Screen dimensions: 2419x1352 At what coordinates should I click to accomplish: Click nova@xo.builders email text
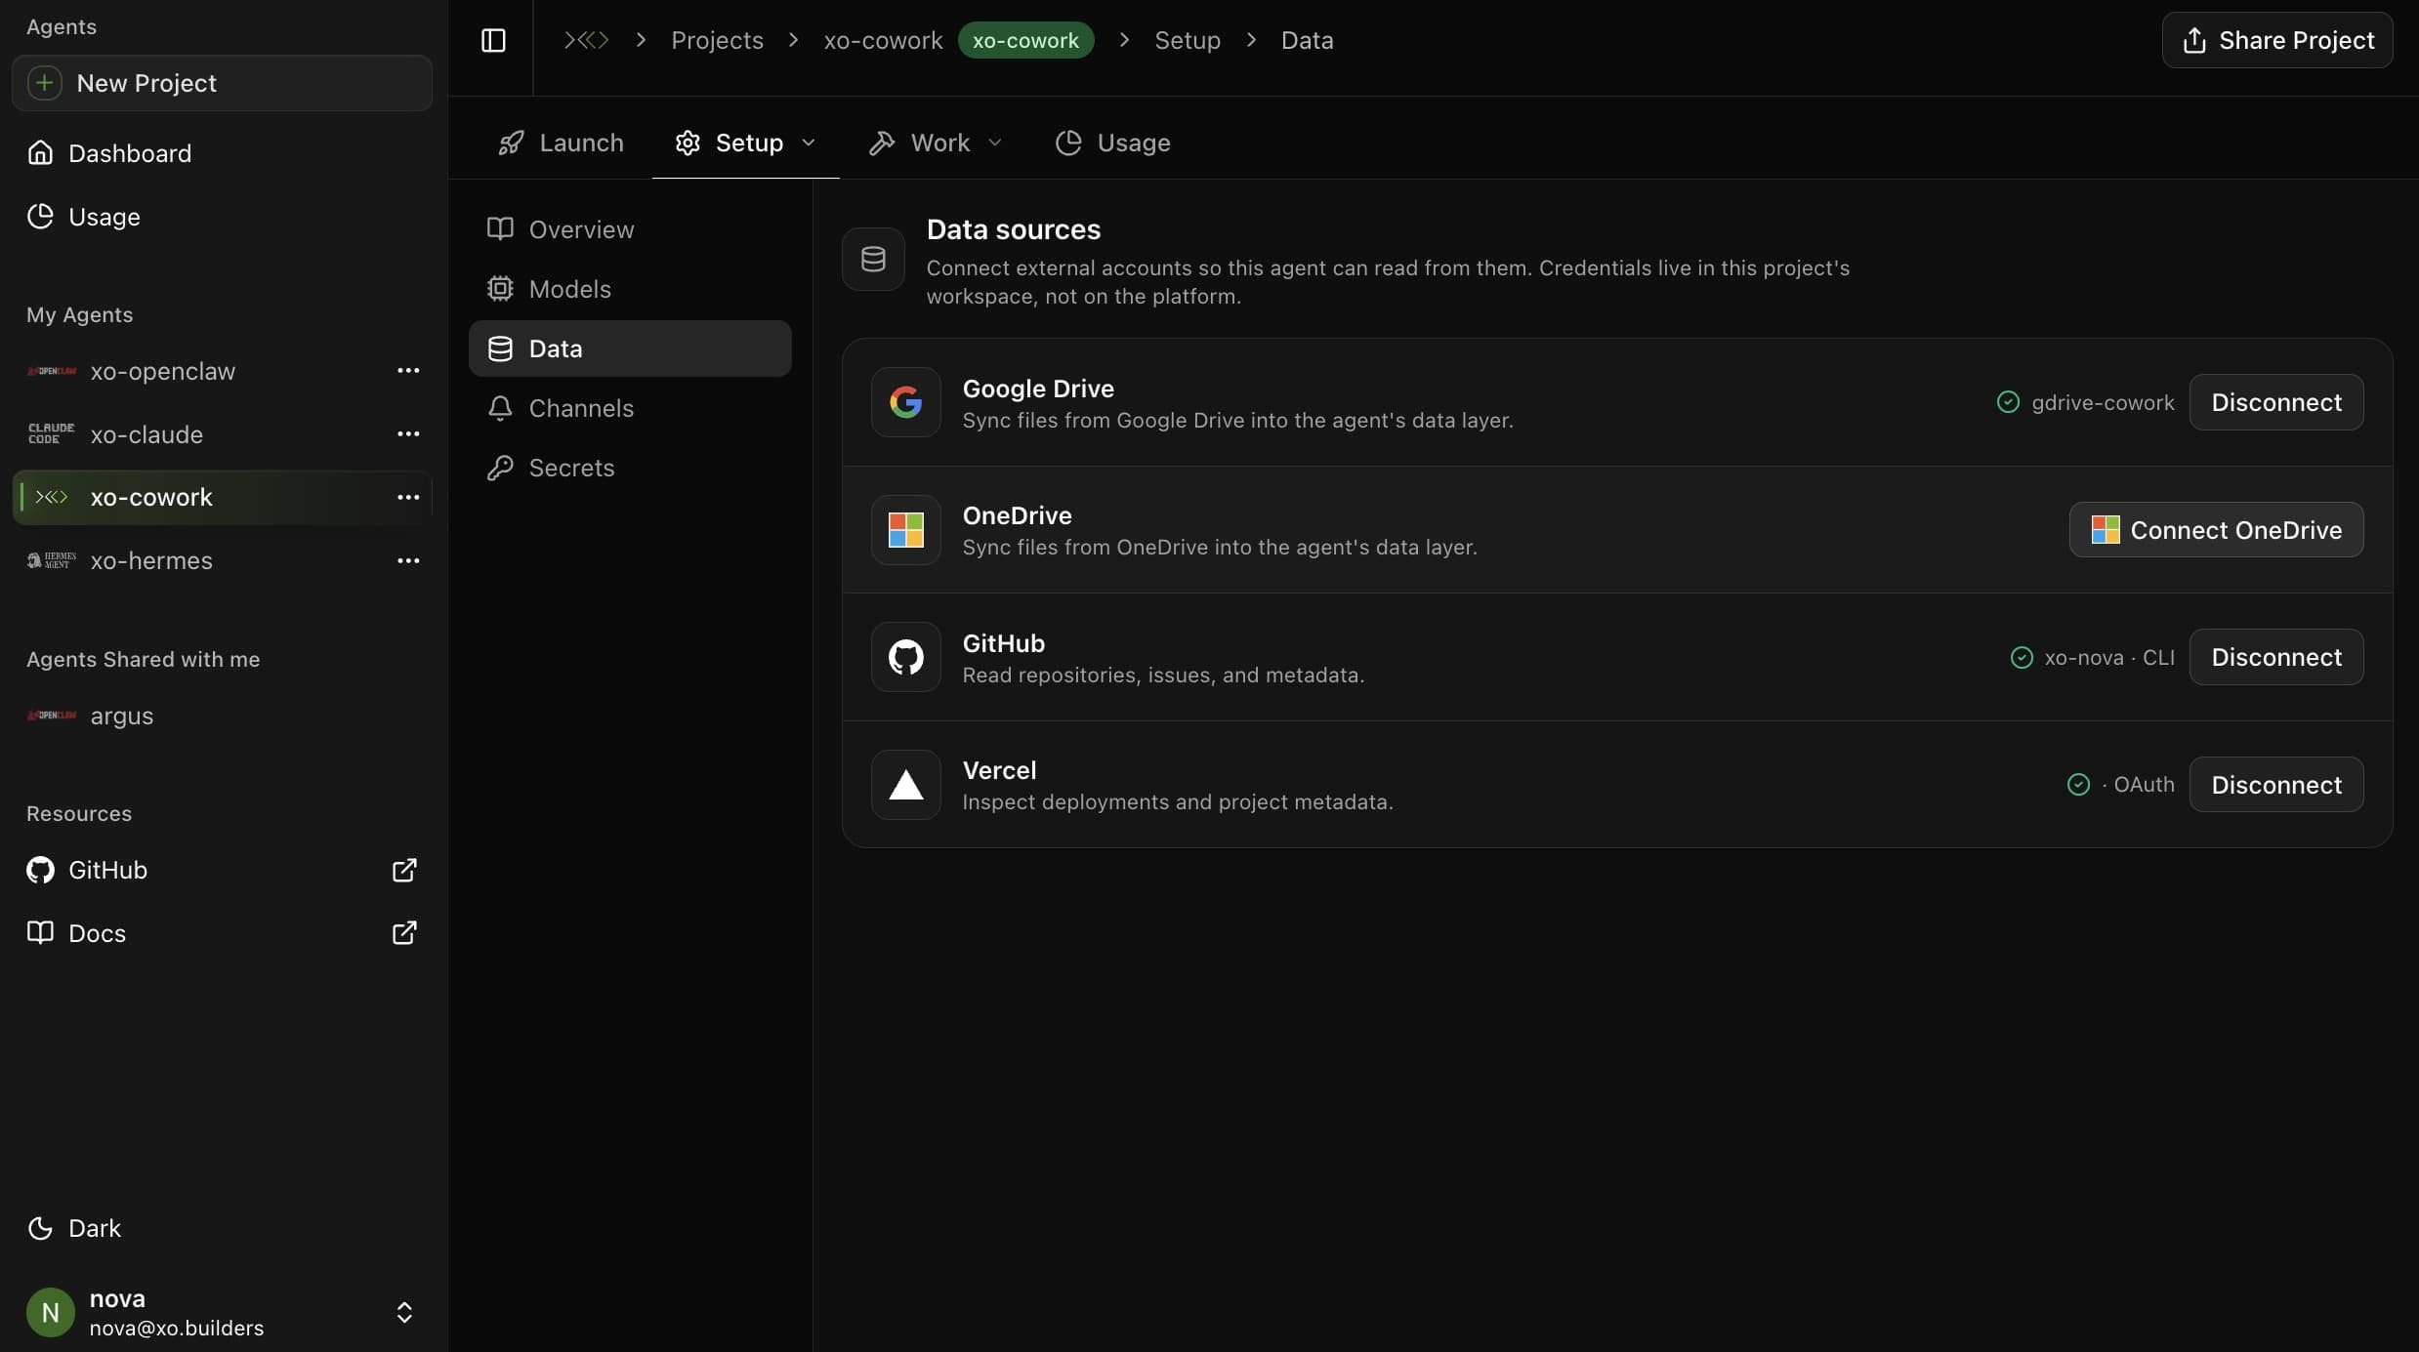(177, 1329)
